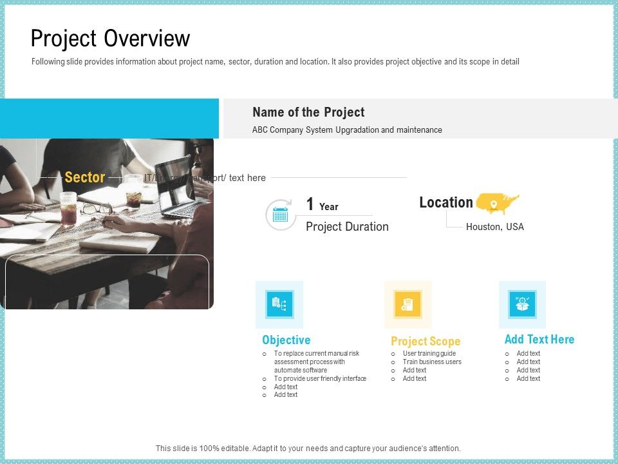
Task: Select the yellow Sector label
Action: coord(85,177)
